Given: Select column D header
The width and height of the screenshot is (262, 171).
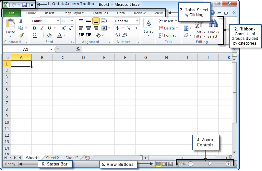Looking at the screenshot, I should pos(83,58).
